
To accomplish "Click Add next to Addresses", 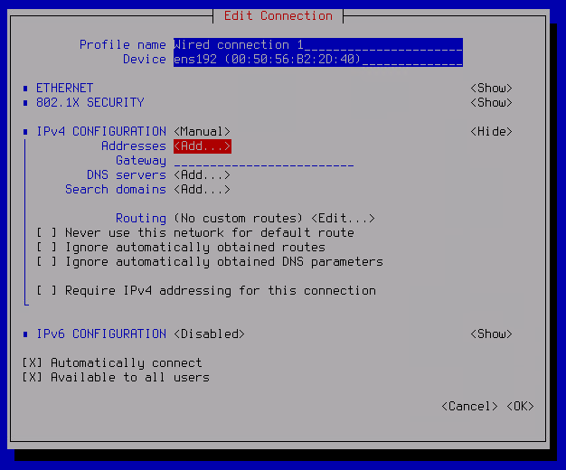I will (x=203, y=146).
